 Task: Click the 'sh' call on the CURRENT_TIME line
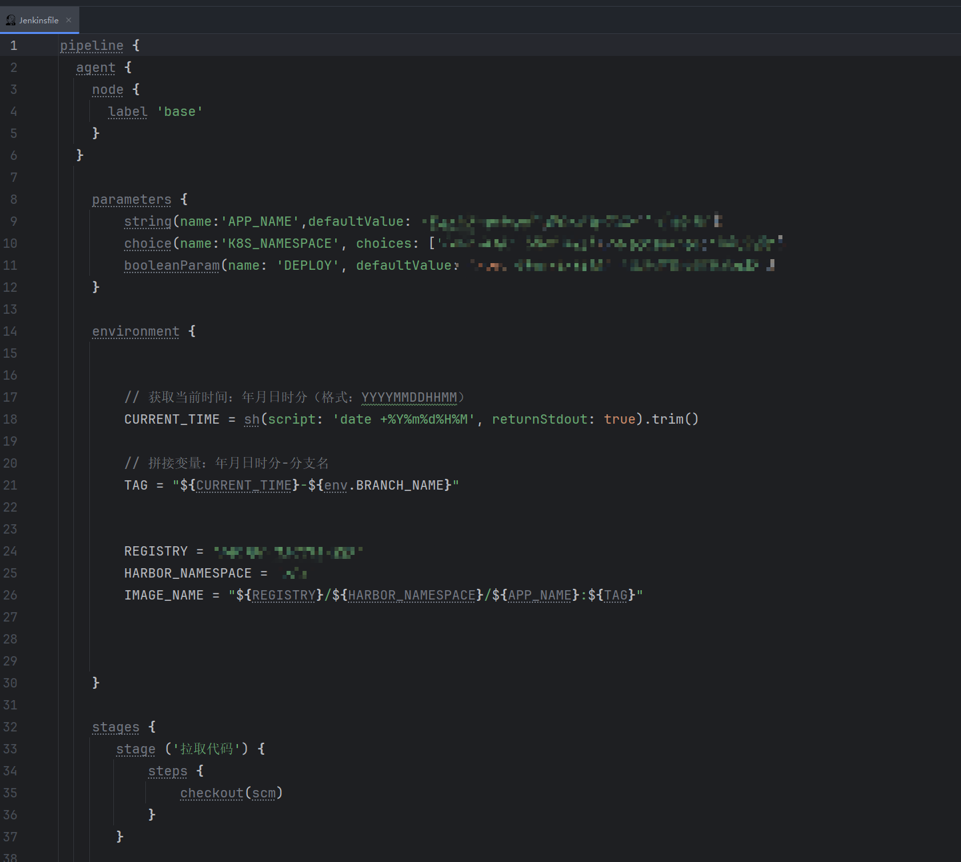(252, 419)
